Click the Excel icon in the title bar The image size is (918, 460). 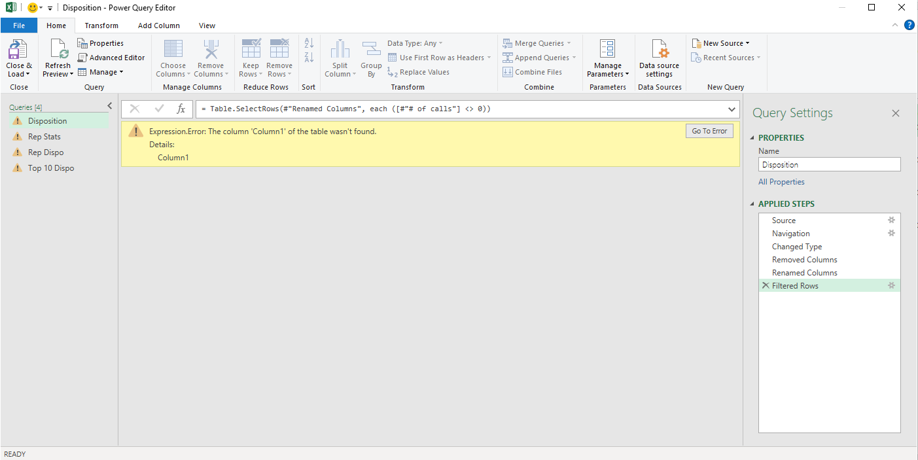tap(10, 8)
